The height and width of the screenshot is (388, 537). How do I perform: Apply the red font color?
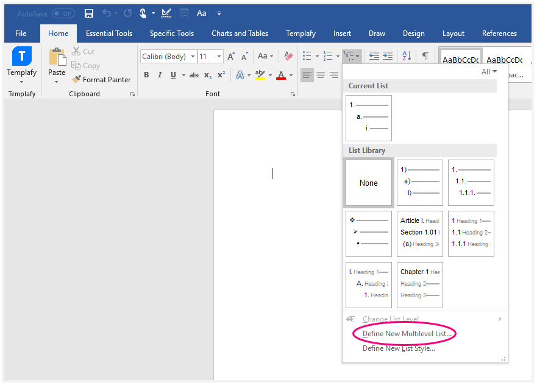point(281,74)
